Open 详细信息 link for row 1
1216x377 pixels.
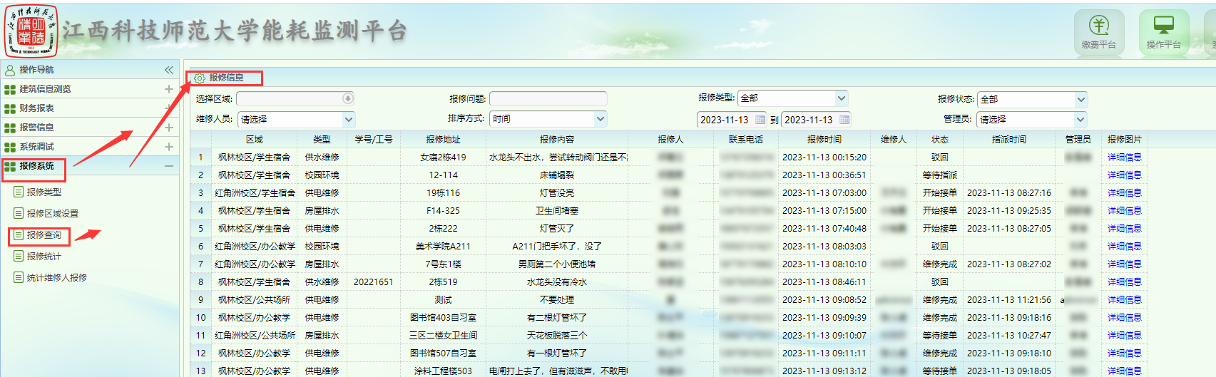(x=1124, y=157)
